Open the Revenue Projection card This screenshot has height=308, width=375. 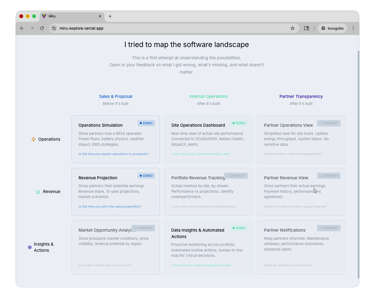[116, 192]
